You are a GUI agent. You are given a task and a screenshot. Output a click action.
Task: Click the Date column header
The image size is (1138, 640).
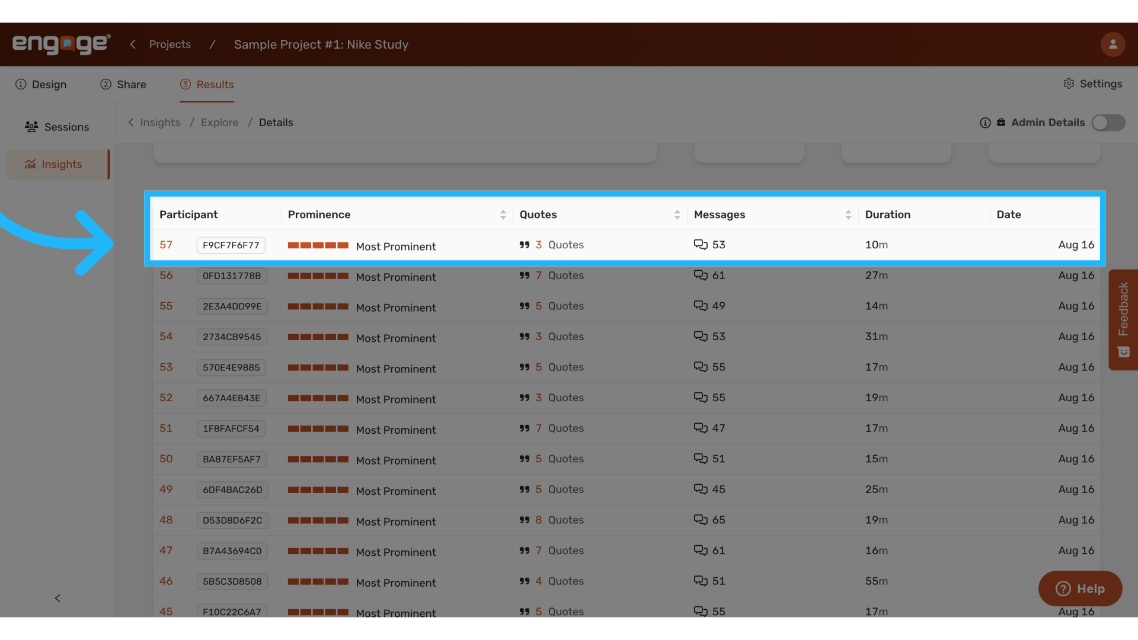tap(1009, 215)
